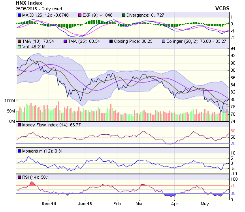Click the purple TMA (25) legend swatch
Image resolution: width=245 pixels, height=212 pixels.
click(x=66, y=41)
